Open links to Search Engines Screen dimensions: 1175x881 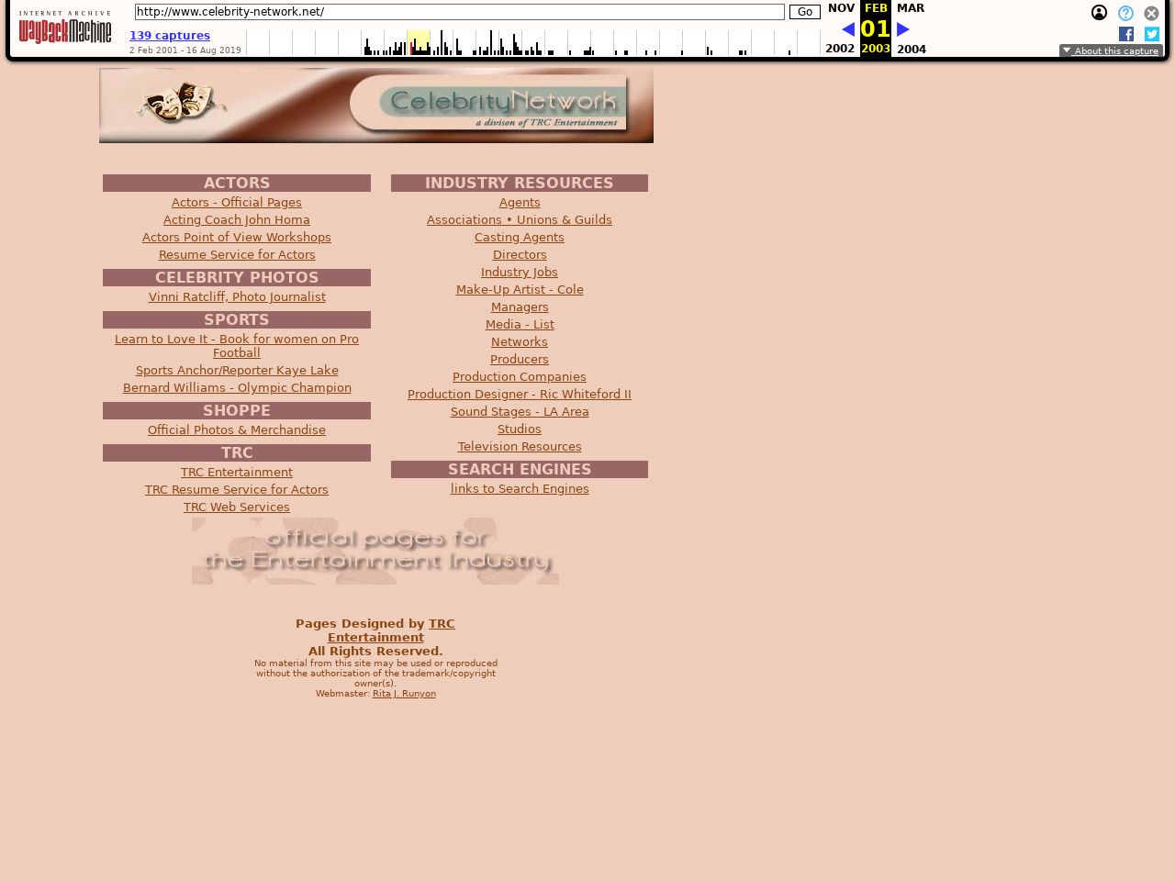coord(519,489)
